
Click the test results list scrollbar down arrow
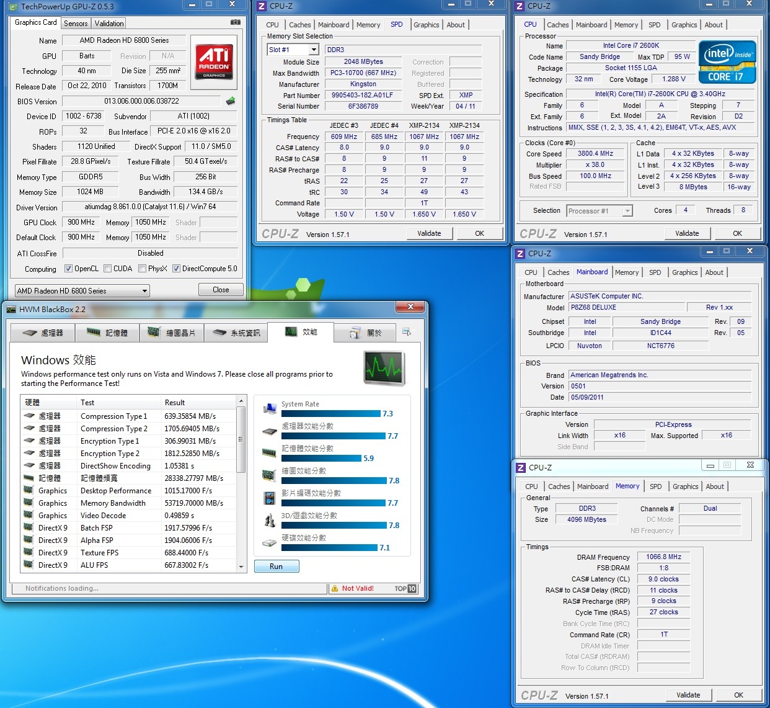[x=241, y=567]
